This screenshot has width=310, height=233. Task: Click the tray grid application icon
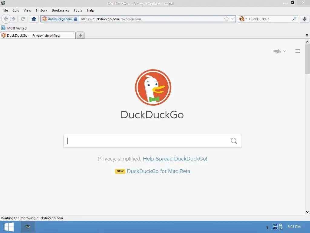[x=275, y=226]
